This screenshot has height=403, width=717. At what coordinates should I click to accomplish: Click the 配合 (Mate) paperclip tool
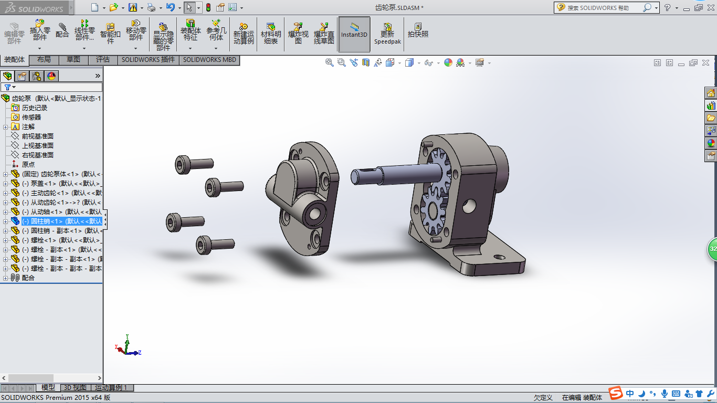coord(62,31)
